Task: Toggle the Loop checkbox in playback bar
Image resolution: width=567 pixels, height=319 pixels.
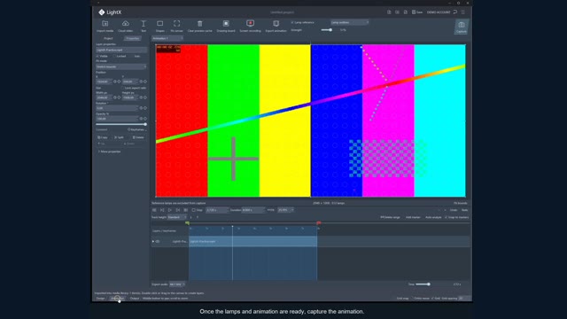Action: (x=194, y=210)
